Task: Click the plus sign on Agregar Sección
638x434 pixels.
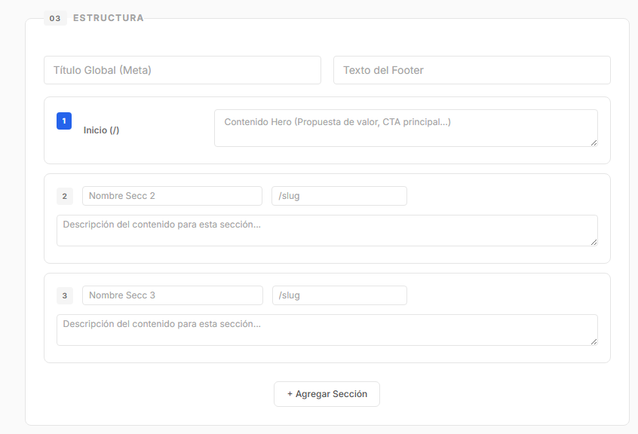Action: tap(290, 394)
